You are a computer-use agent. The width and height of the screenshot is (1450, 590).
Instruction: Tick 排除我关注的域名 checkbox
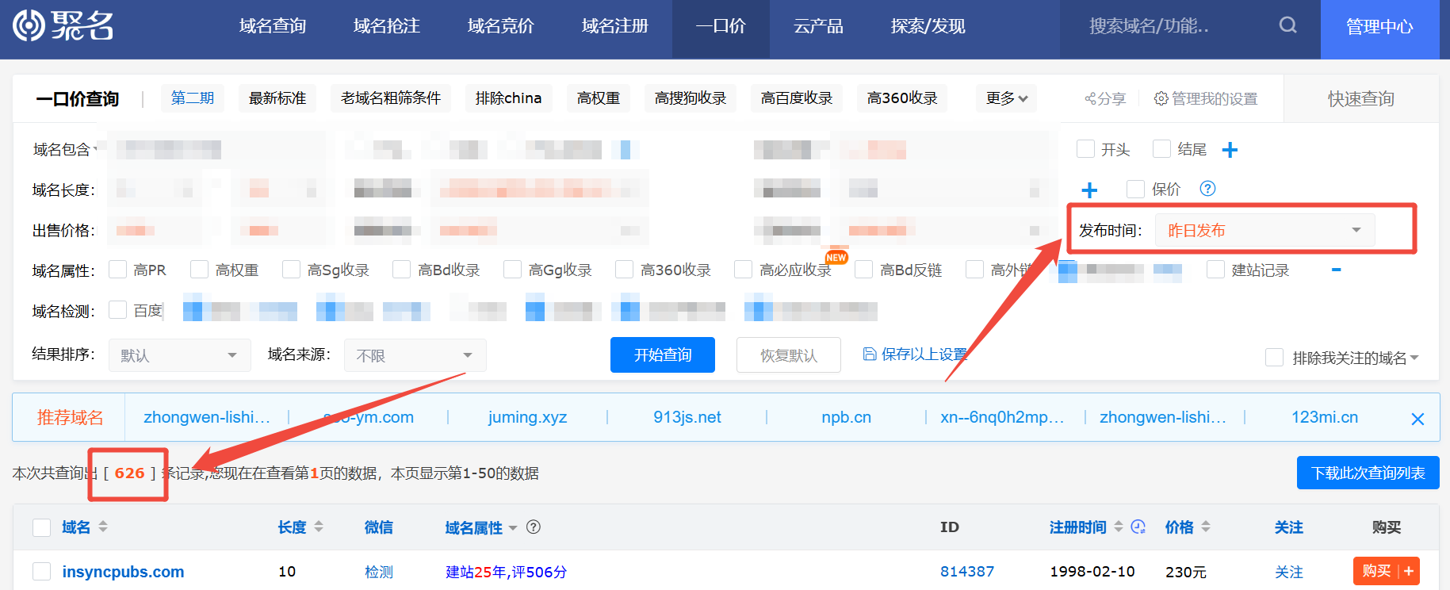pyautogui.click(x=1274, y=358)
